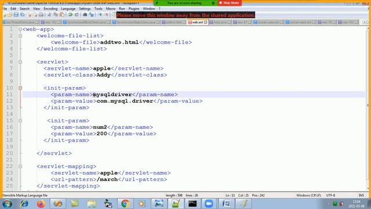Click the Paste toolbar icon
This screenshot has height=209, width=371.
[62, 15]
